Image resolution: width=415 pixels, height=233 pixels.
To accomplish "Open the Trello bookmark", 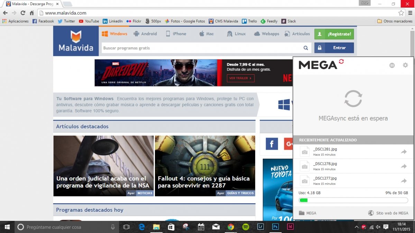I will (249, 21).
